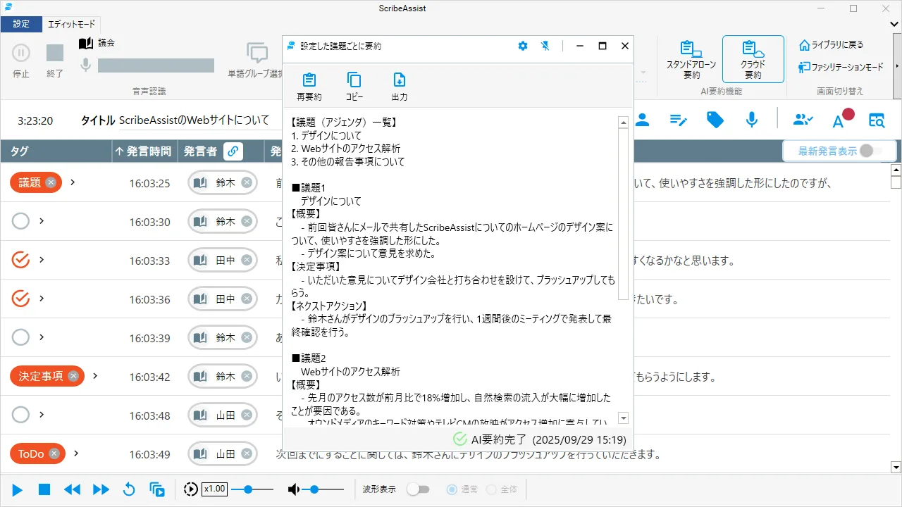The width and height of the screenshot is (902, 507).
Task: Open the 単語グループ選択 icon
Action: (x=257, y=53)
